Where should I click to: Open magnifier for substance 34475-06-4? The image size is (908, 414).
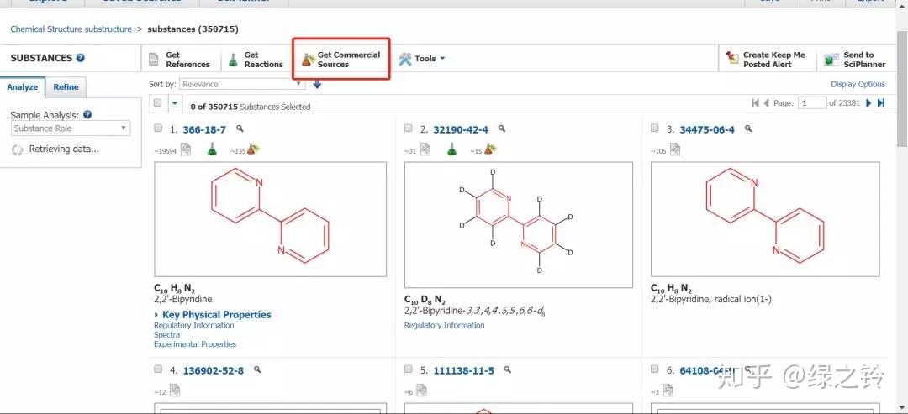click(x=748, y=129)
